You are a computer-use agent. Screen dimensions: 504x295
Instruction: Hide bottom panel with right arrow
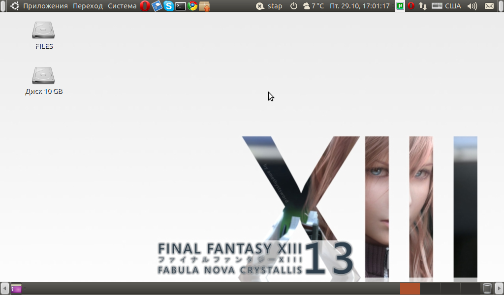(x=499, y=289)
